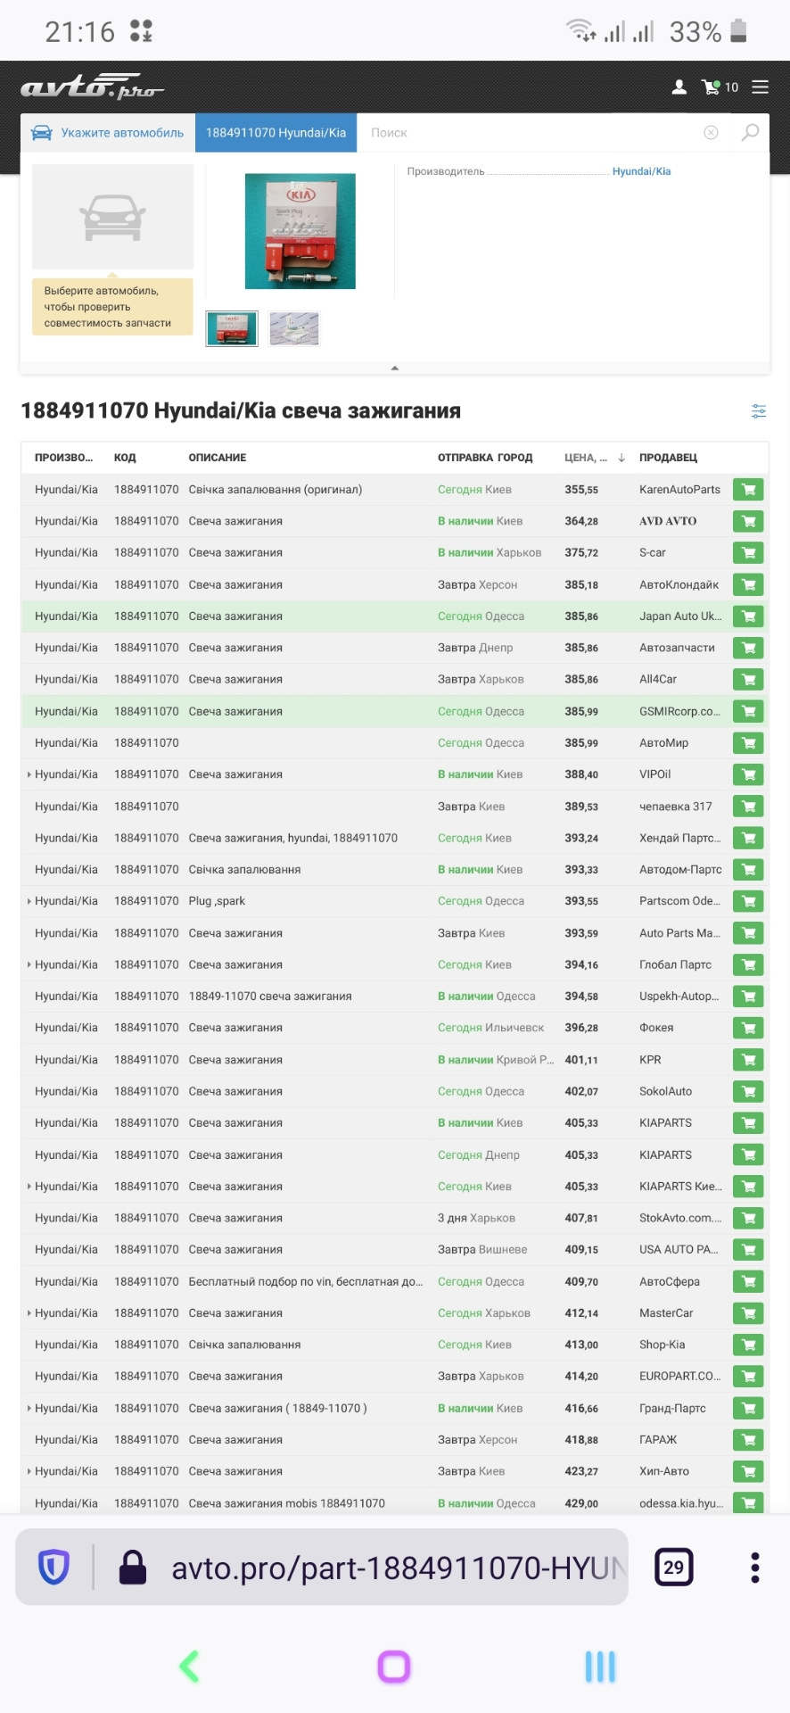
Task: Open seller S-car link
Action: coord(653,553)
